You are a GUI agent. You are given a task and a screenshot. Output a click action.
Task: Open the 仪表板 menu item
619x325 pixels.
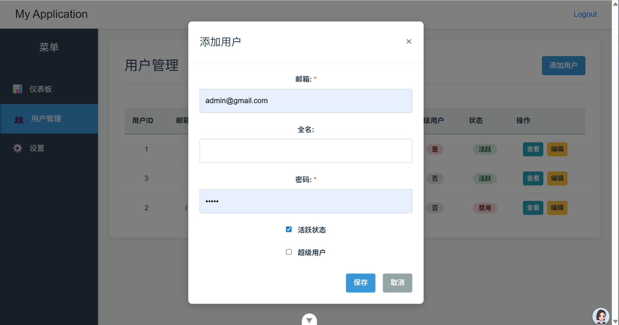(x=41, y=89)
